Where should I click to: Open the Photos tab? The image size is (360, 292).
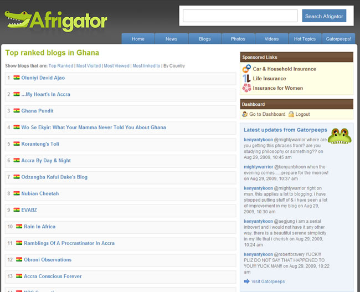[x=238, y=39]
